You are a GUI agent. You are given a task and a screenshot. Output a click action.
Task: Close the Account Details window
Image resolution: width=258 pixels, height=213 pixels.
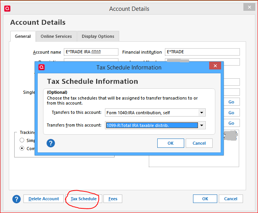tap(249, 7)
